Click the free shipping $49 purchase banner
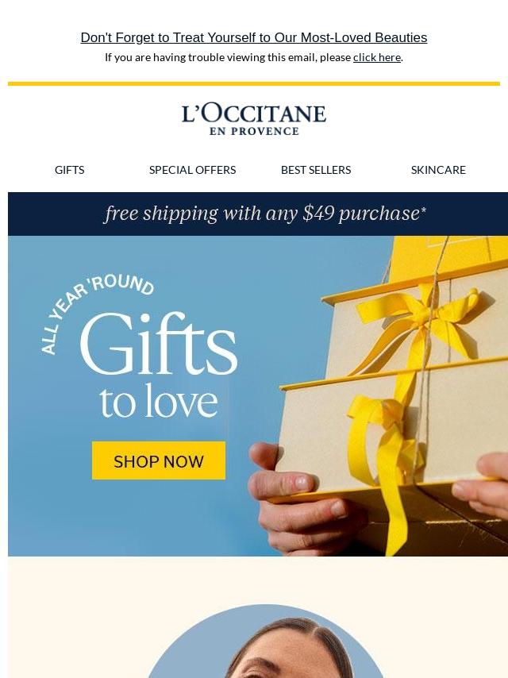This screenshot has width=508, height=678. click(258, 214)
